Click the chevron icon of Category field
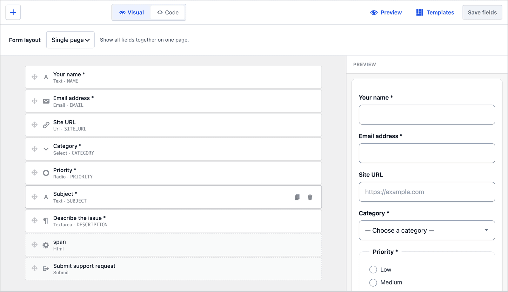The width and height of the screenshot is (508, 292). (x=46, y=149)
